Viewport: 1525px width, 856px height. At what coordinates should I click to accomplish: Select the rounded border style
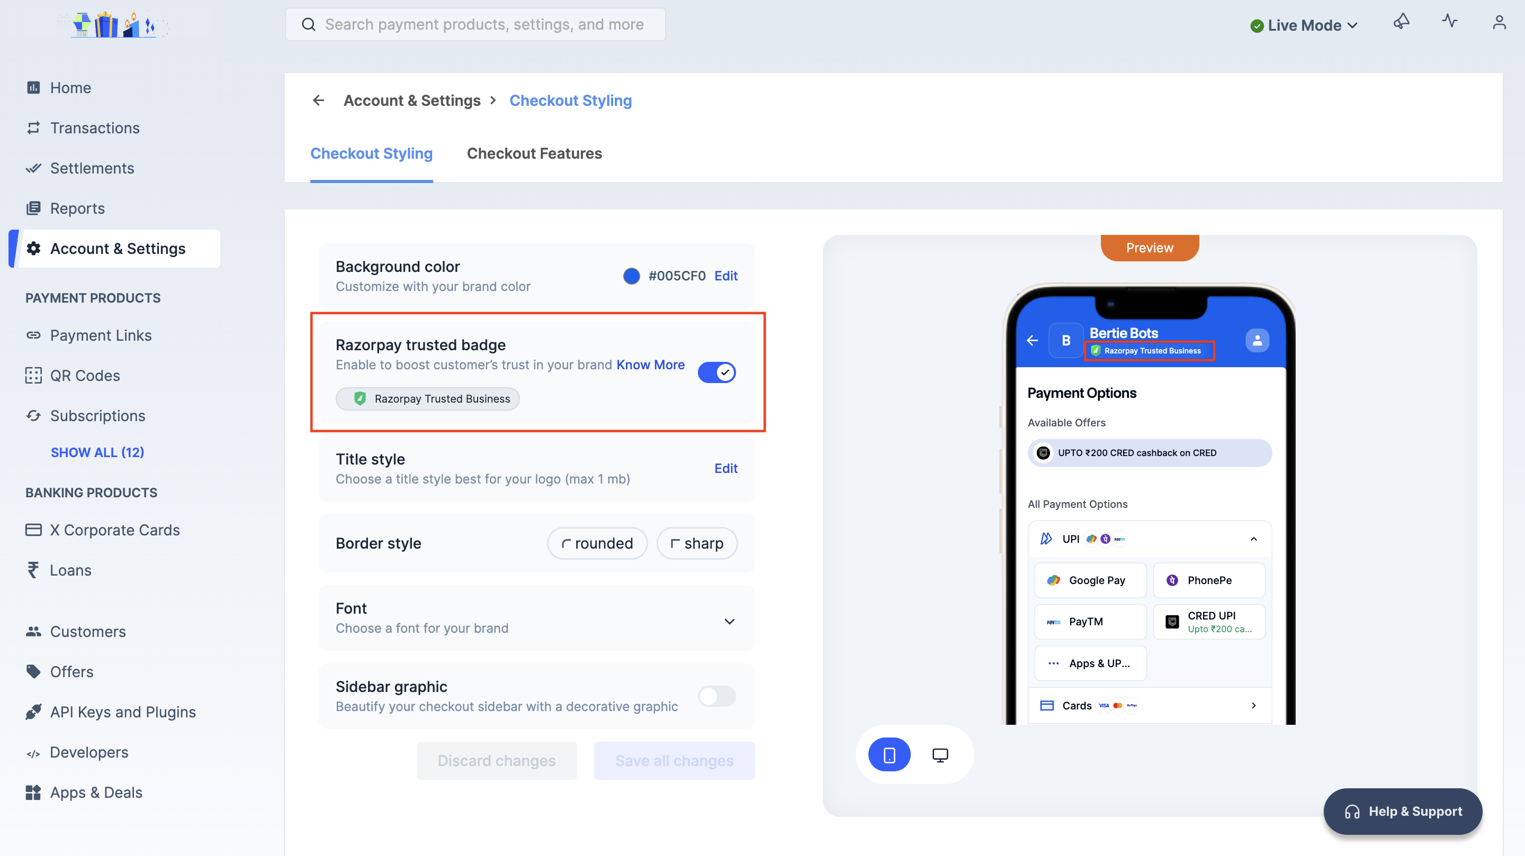click(597, 543)
